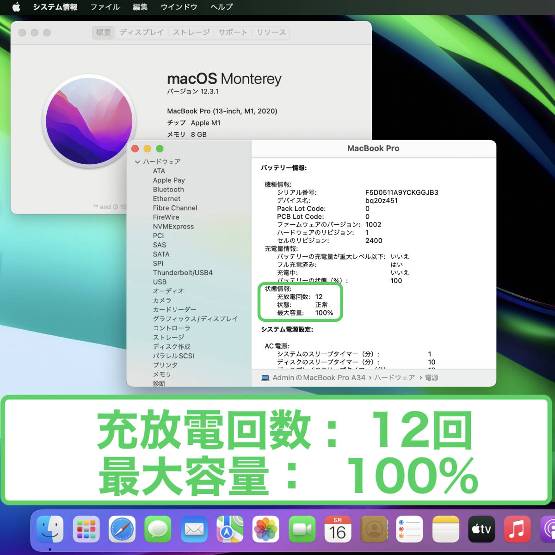Launch Safari from the Dock

click(x=122, y=529)
